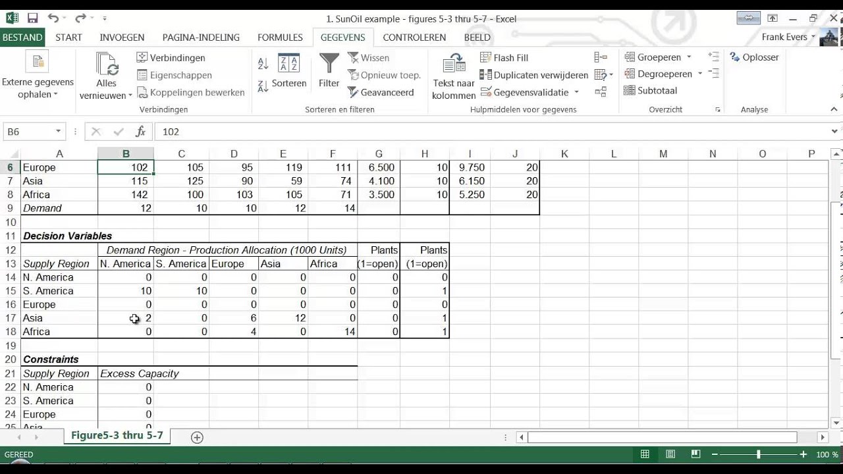Click the Save icon in quick access toolbar
This screenshot has width=843, height=474.
32,18
